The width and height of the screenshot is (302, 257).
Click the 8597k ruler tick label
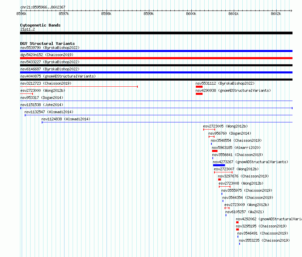[64, 14]
